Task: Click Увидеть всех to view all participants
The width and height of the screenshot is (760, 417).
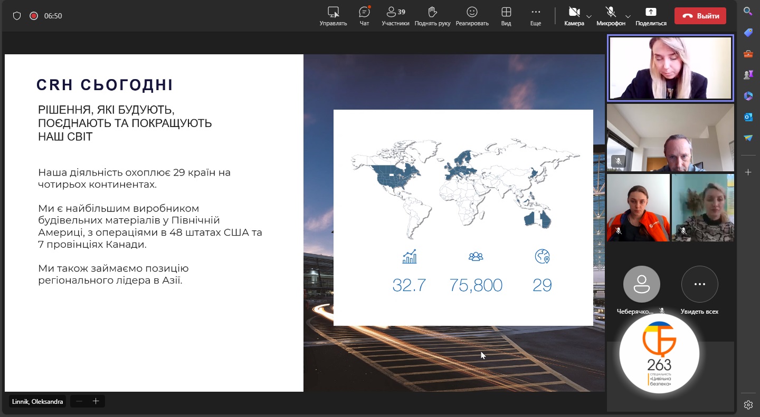Action: tap(699, 290)
